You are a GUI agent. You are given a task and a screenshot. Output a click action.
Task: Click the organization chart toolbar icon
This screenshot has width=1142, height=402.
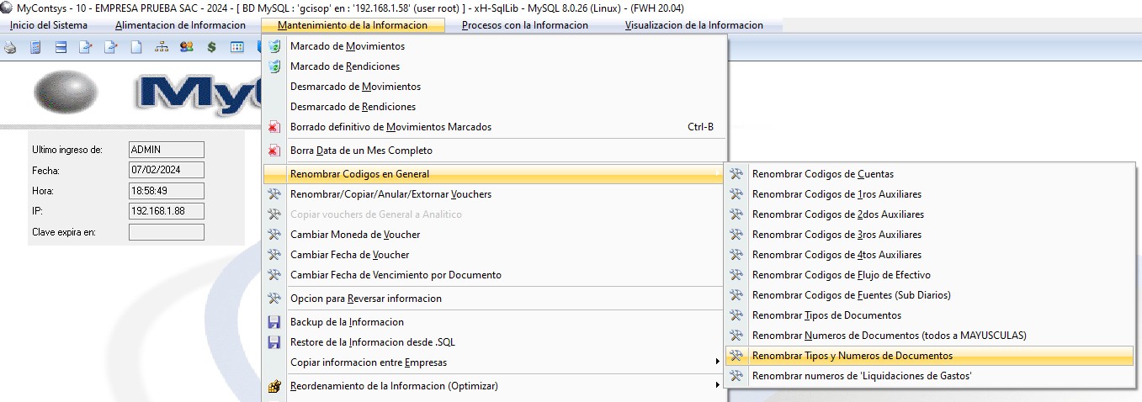(162, 47)
